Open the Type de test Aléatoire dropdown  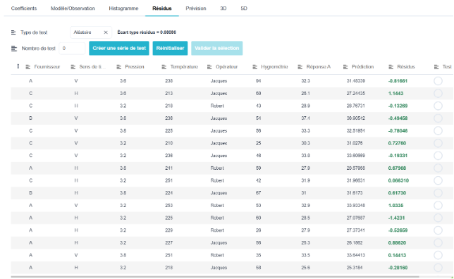pyautogui.click(x=87, y=32)
